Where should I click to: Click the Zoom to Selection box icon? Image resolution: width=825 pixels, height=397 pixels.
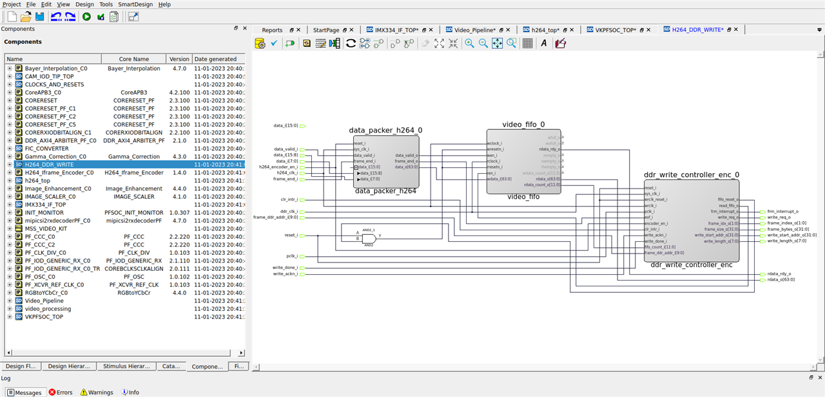[512, 43]
